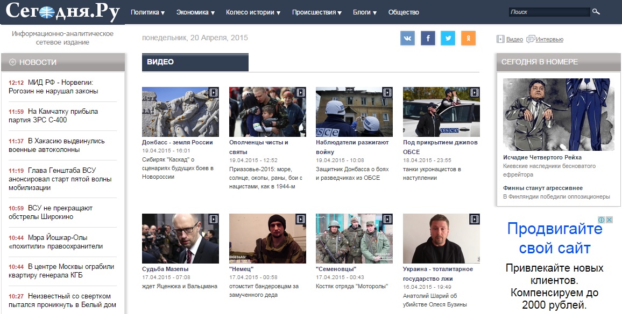Viewport: 622px width, 314px height.
Task: Expand the Колесо истории dropdown menu
Action: click(253, 12)
